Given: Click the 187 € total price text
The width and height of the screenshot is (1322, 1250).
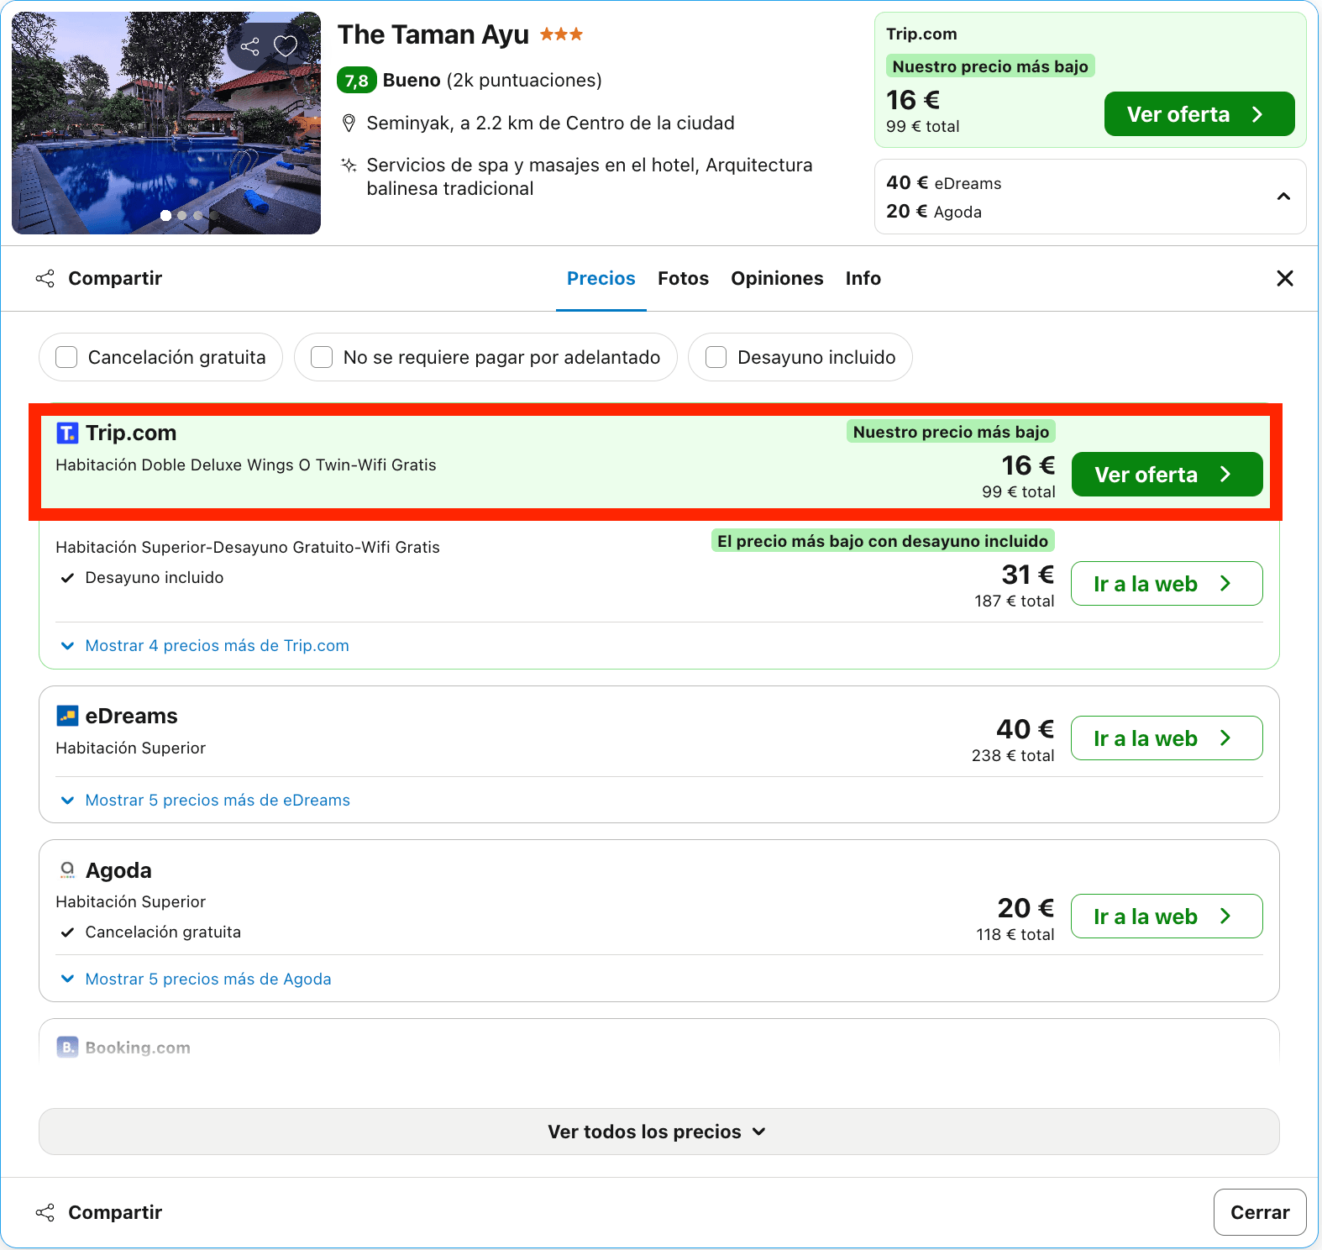Looking at the screenshot, I should 1015,601.
